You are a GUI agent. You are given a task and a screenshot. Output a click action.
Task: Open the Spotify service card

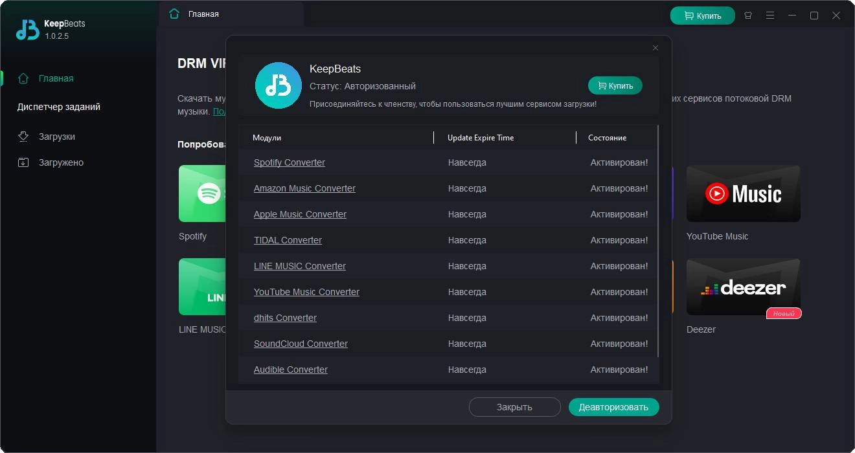[x=202, y=193]
